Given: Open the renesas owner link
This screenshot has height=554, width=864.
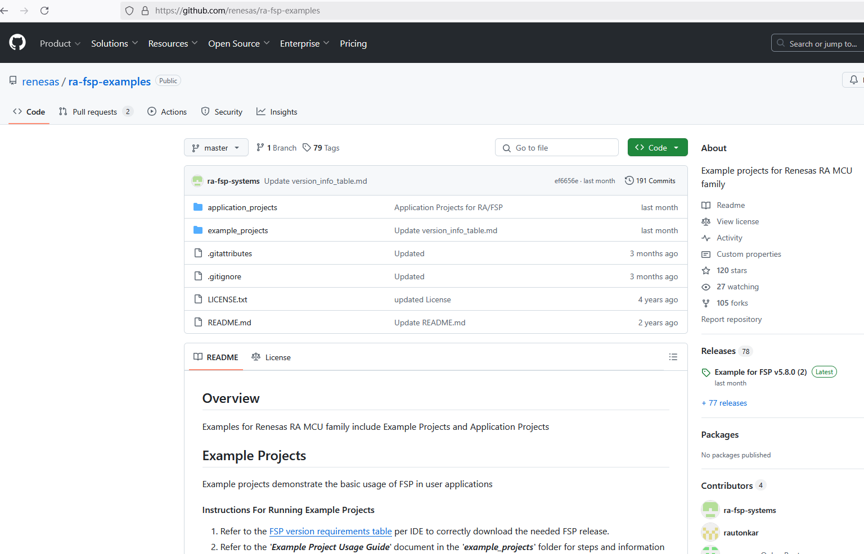Looking at the screenshot, I should pyautogui.click(x=40, y=81).
